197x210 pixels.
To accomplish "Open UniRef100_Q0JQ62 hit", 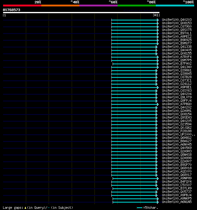I will pos(177,128).
